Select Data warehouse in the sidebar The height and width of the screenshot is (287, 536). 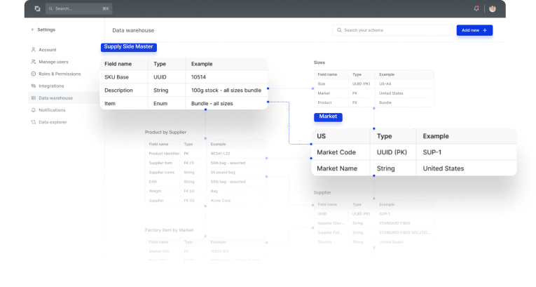pyautogui.click(x=64, y=98)
